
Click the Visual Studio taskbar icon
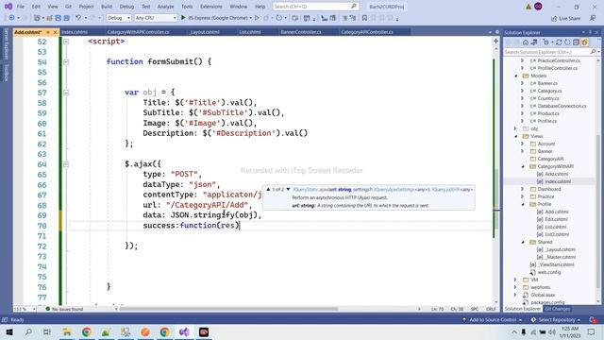tap(184, 331)
